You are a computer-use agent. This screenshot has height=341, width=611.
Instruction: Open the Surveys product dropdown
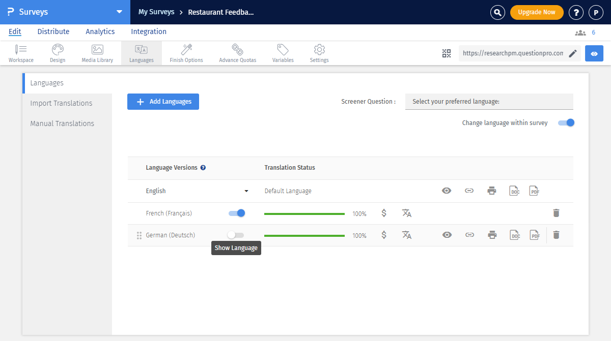tap(119, 12)
